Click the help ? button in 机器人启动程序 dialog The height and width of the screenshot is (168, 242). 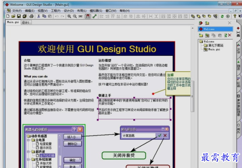74,129
